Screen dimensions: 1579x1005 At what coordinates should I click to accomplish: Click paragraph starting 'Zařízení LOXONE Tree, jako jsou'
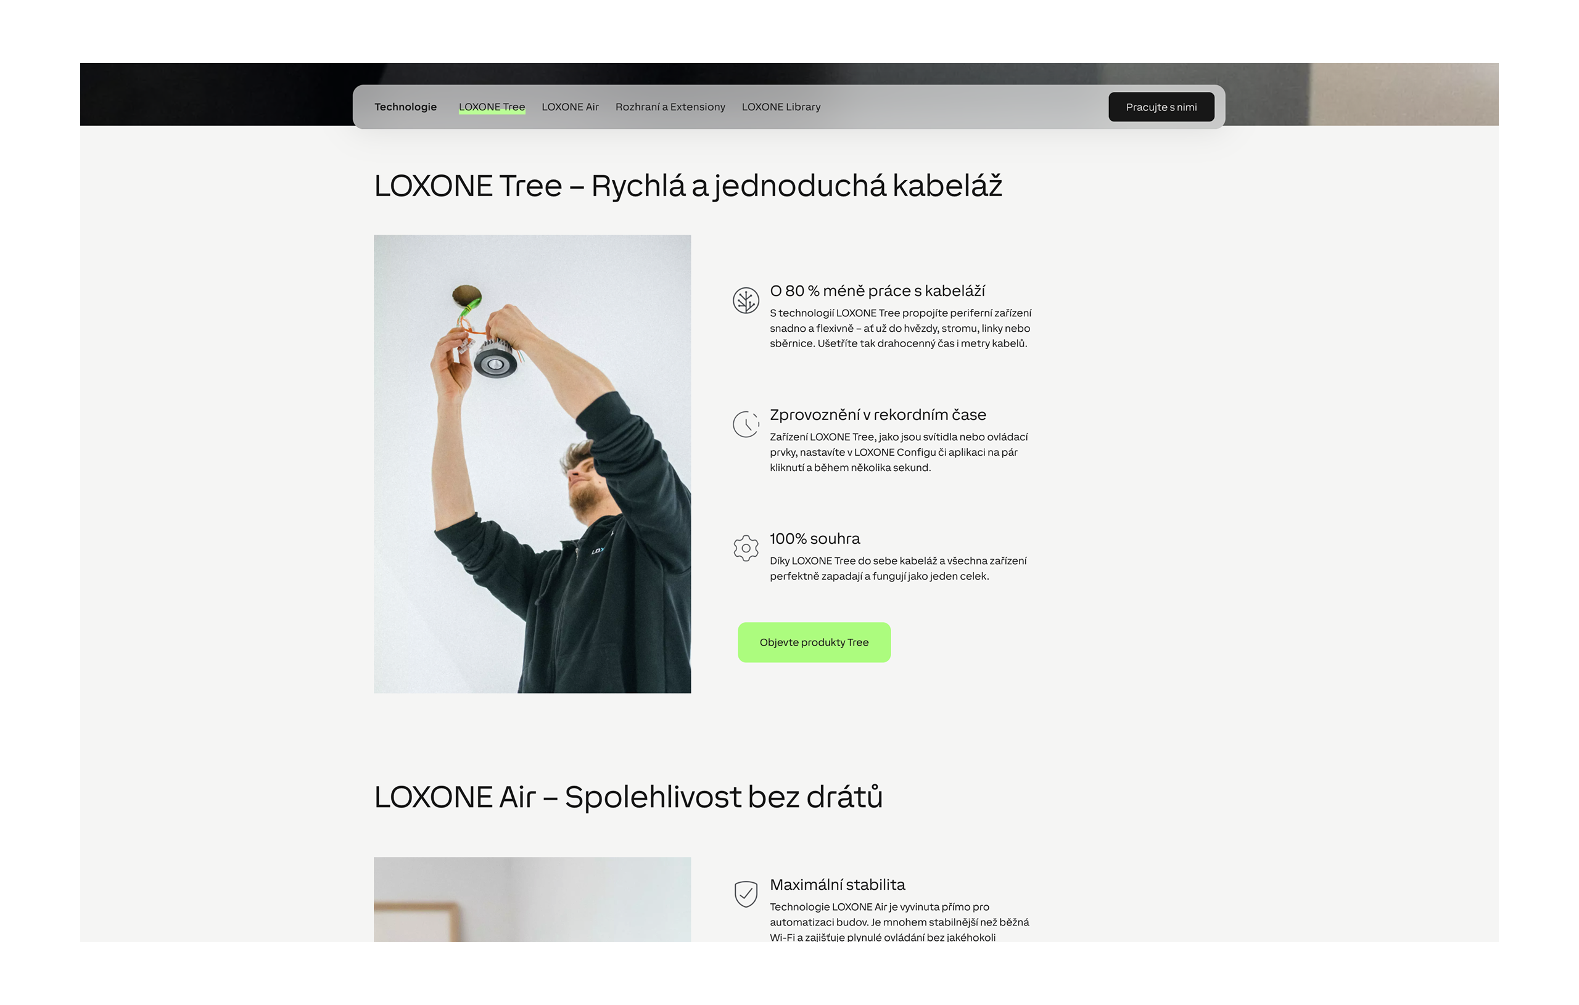899,453
